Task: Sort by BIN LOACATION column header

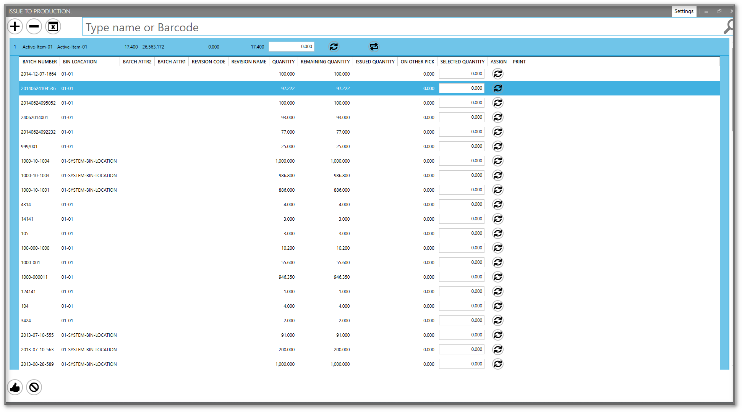Action: [90, 61]
